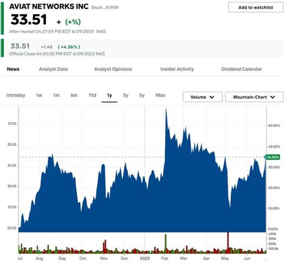Click the large 33.51 after-market price
The height and width of the screenshot is (268, 290).
(29, 20)
